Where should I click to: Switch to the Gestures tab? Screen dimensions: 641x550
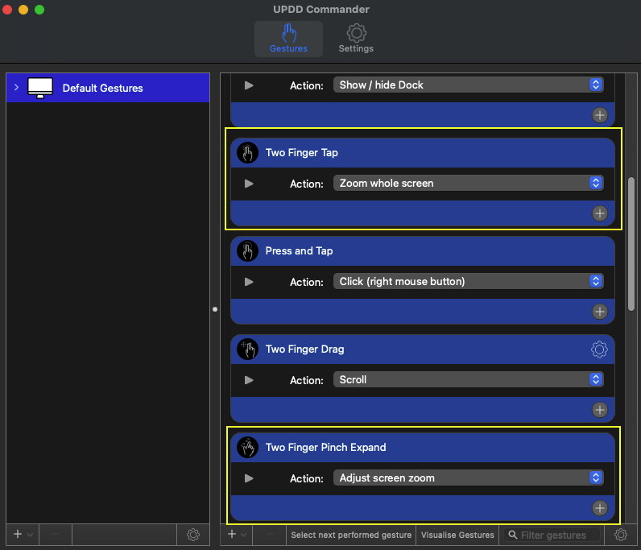[288, 39]
